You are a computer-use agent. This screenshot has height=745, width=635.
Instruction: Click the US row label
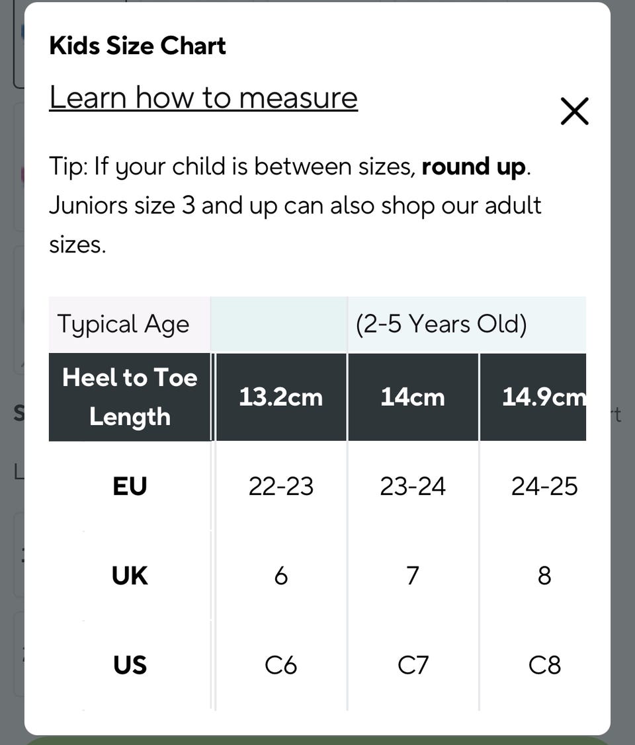point(130,664)
